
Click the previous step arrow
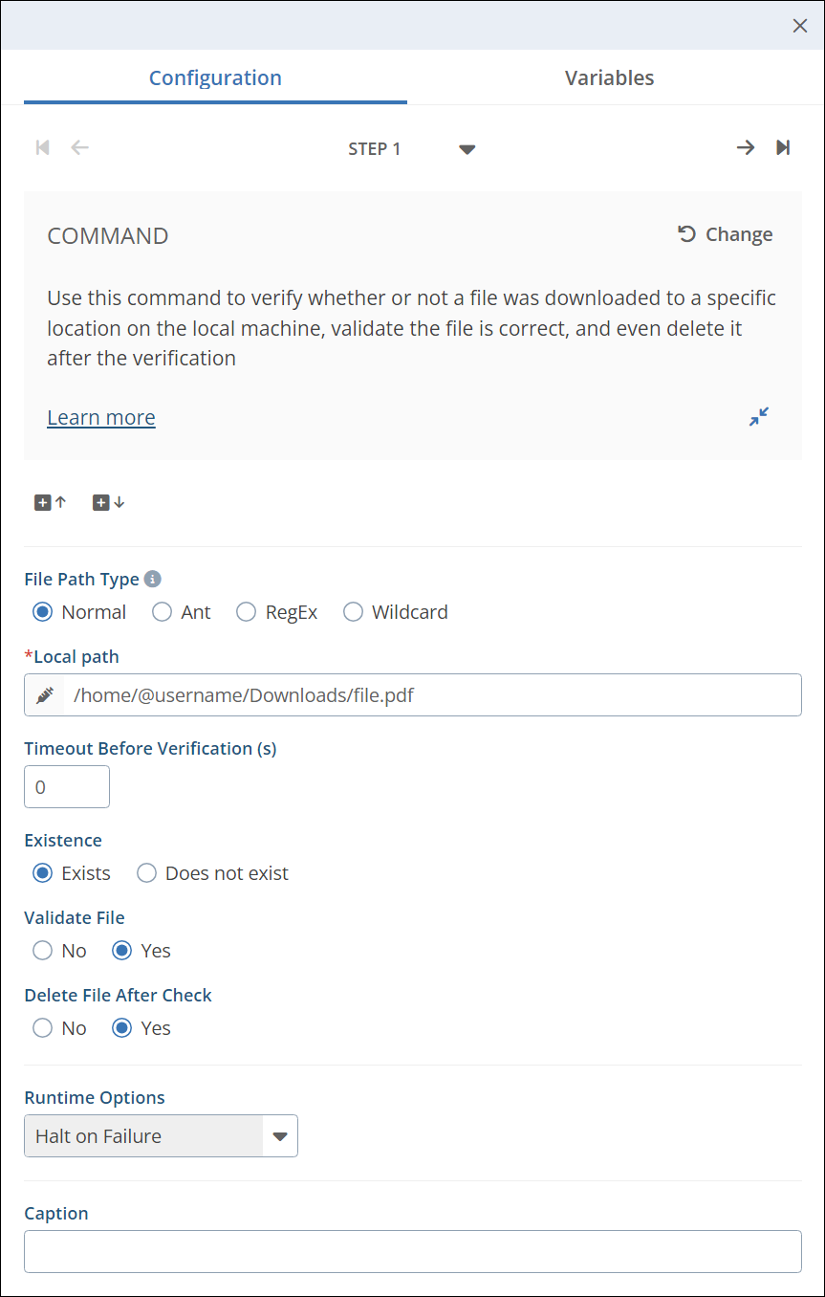click(80, 147)
